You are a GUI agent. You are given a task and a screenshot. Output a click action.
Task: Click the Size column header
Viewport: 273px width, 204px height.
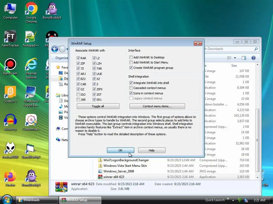tap(240, 66)
